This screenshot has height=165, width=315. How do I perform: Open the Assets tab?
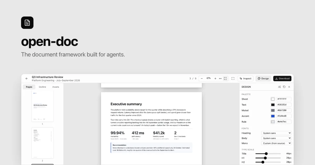tap(56, 87)
